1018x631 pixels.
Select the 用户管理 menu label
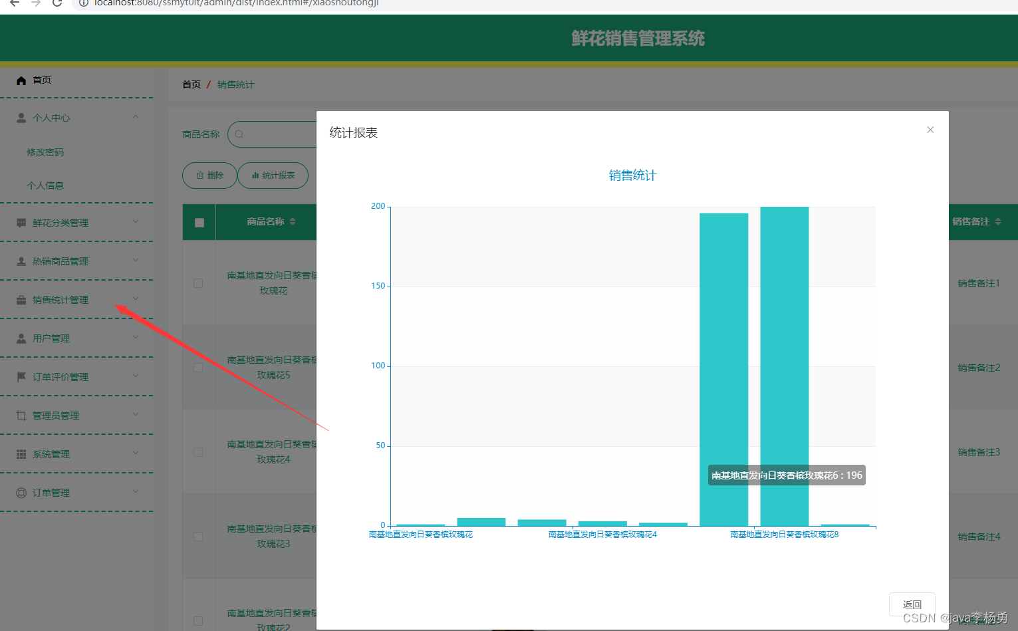[51, 338]
